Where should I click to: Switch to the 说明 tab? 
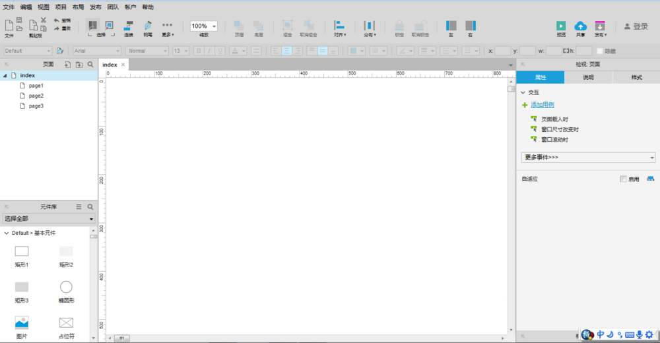pos(588,77)
